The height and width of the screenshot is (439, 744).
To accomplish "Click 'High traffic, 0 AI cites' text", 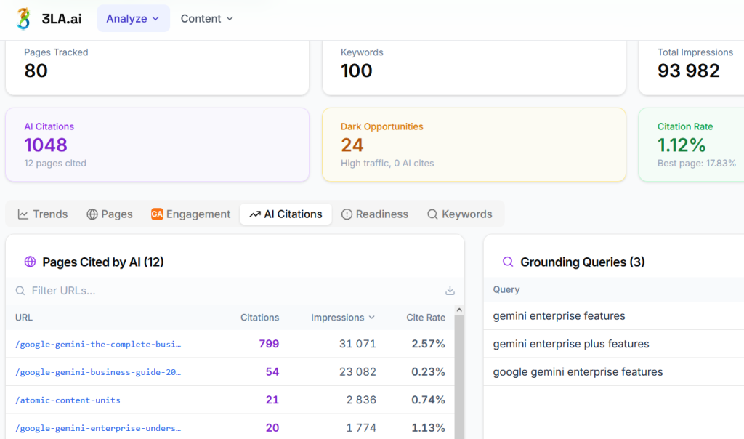I will (387, 164).
